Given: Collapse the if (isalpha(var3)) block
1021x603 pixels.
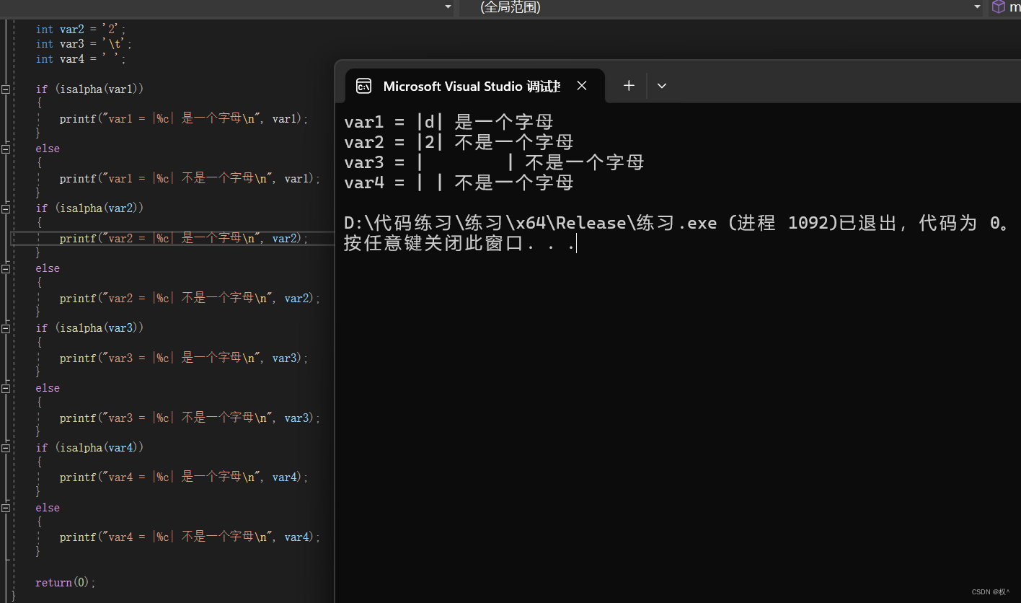Looking at the screenshot, I should pos(6,329).
